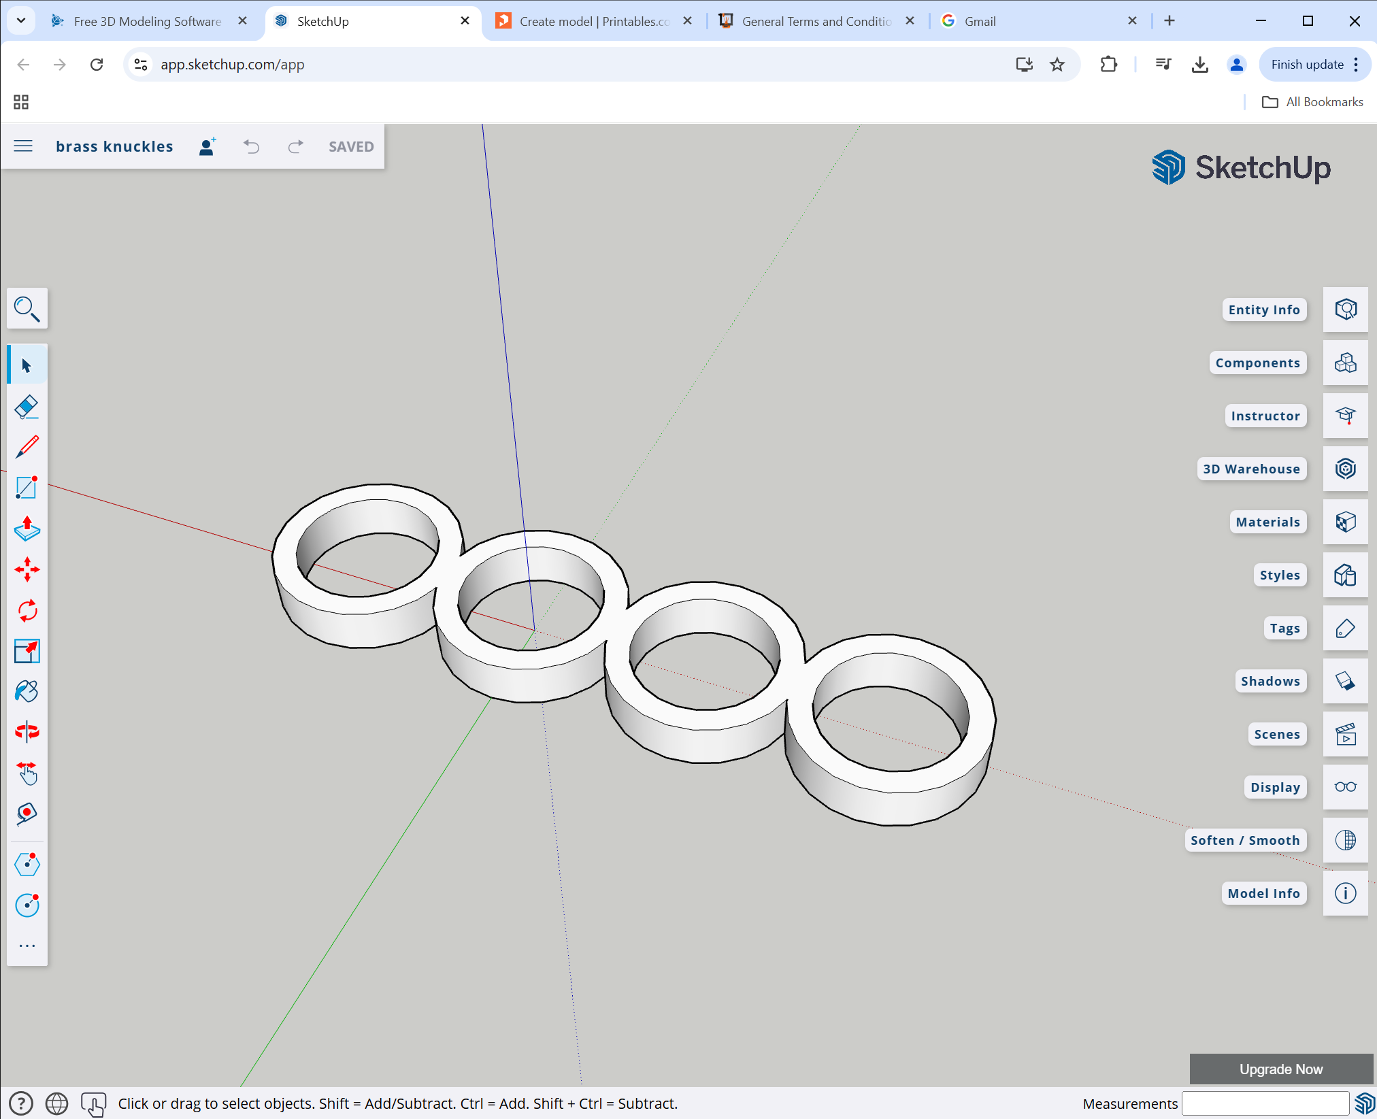Image resolution: width=1377 pixels, height=1119 pixels.
Task: Select the Rotate tool
Action: (27, 610)
